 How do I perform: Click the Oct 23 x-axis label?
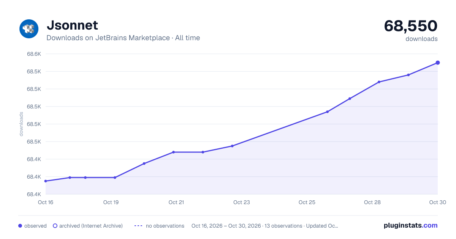tap(242, 202)
